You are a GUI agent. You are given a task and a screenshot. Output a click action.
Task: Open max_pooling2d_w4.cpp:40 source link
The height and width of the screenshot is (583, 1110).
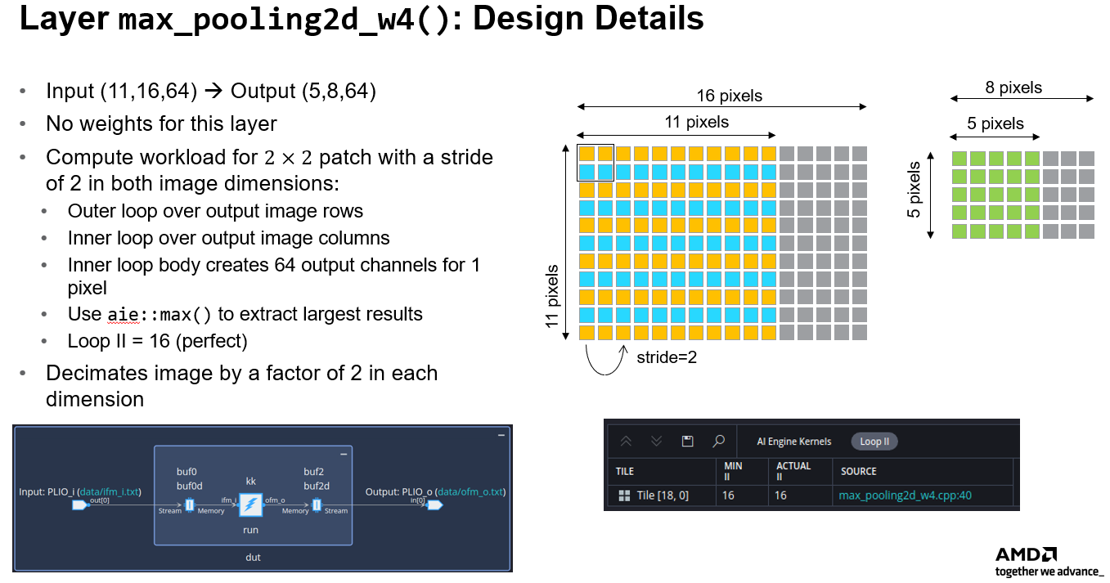pyautogui.click(x=906, y=495)
